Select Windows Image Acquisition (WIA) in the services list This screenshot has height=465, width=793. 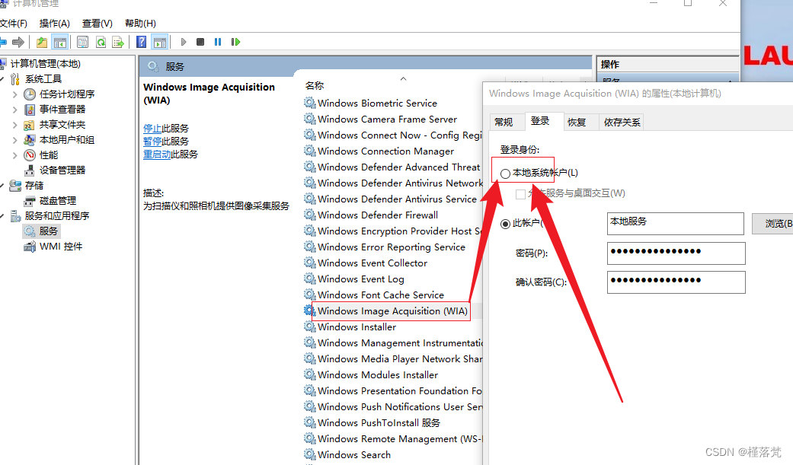tap(392, 311)
